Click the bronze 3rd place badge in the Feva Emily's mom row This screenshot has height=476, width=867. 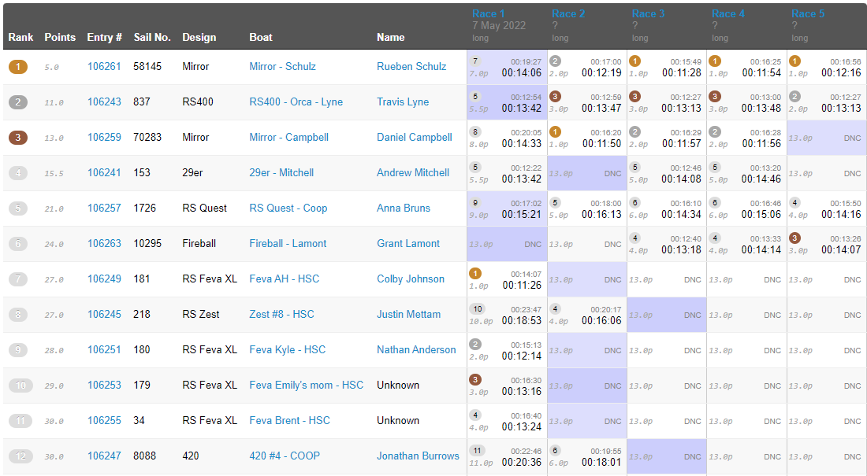point(475,379)
